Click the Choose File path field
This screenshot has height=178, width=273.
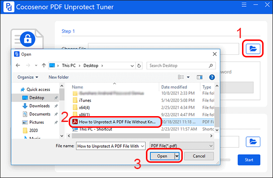(163, 46)
